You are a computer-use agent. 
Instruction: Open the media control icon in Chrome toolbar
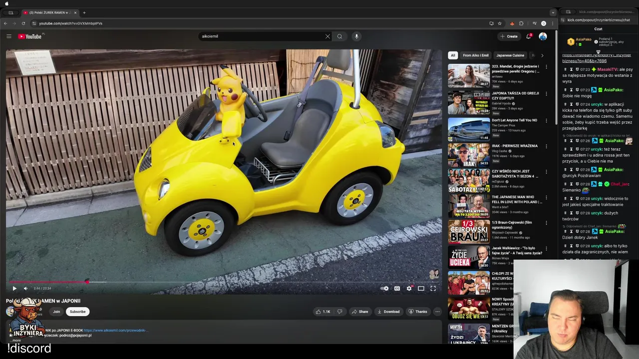(x=534, y=23)
